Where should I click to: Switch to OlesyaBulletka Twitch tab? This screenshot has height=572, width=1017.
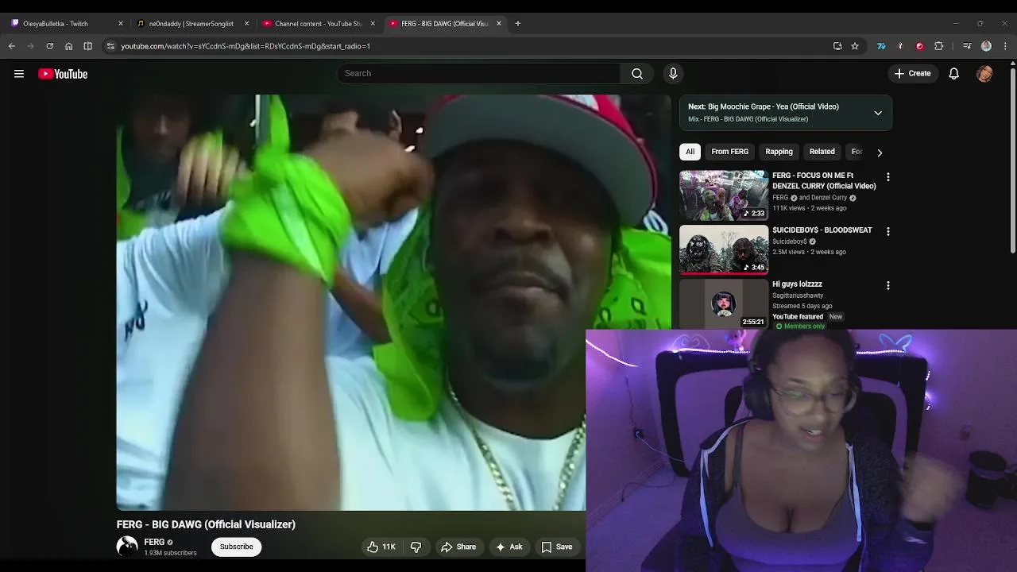click(x=66, y=24)
